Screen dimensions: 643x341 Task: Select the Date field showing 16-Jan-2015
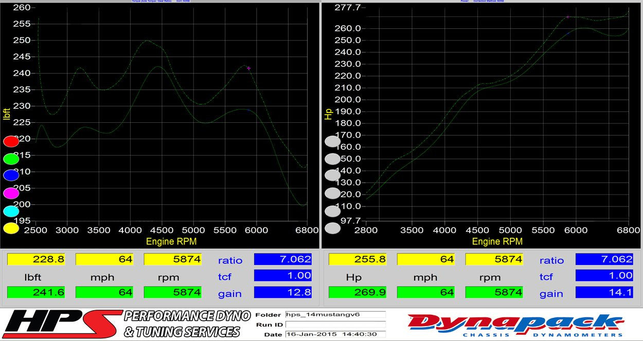(x=335, y=334)
